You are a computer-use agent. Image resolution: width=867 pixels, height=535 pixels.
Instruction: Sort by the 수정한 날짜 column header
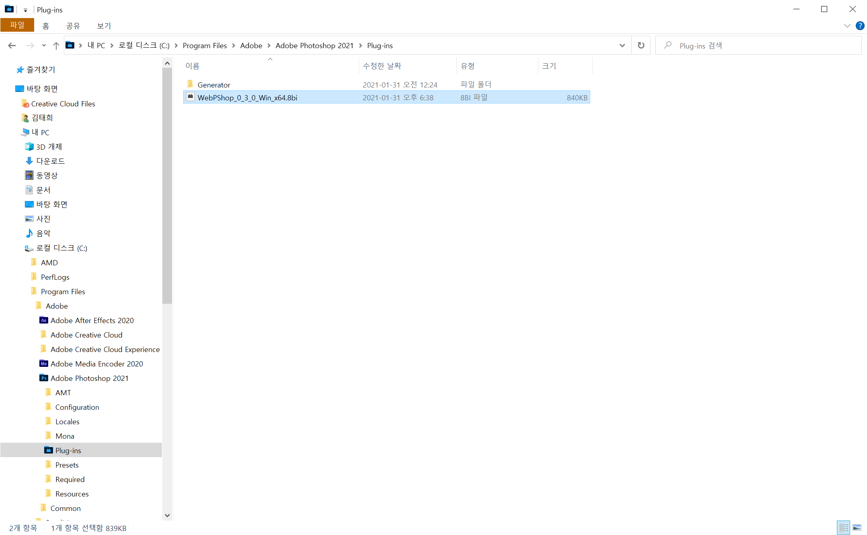point(382,66)
